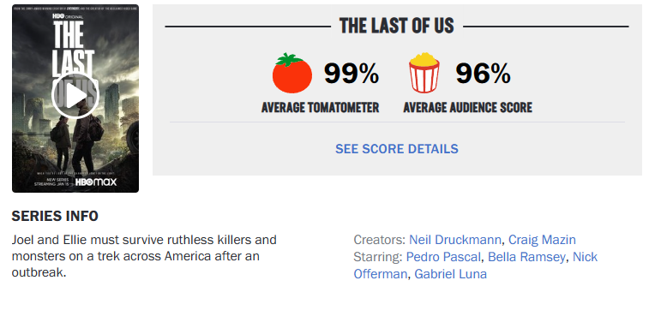Open Craig Mazin's creator page
This screenshot has width=649, height=334.
tap(542, 240)
